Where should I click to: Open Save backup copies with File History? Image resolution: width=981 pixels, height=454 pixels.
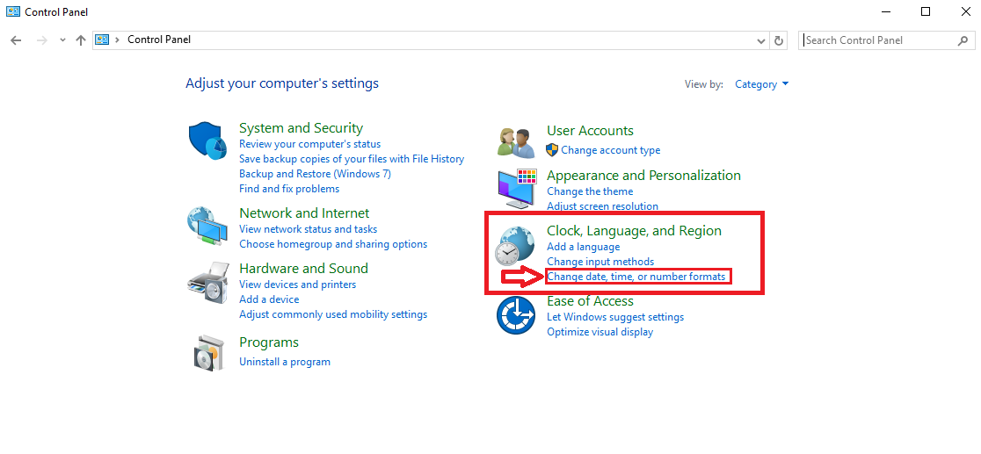pos(352,159)
